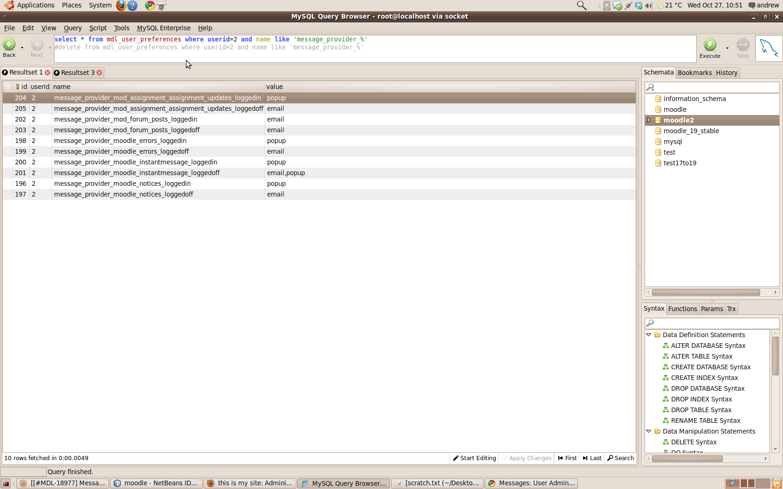The width and height of the screenshot is (783, 489).
Task: Click the ALTER DATABASE Syntax item
Action: click(708, 346)
